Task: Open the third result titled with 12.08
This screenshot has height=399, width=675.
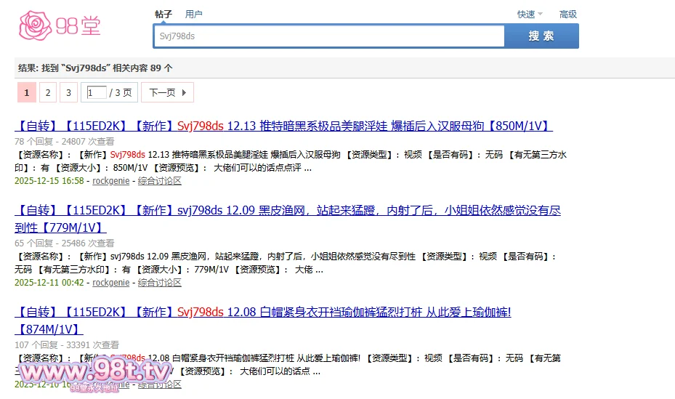Action: click(264, 313)
